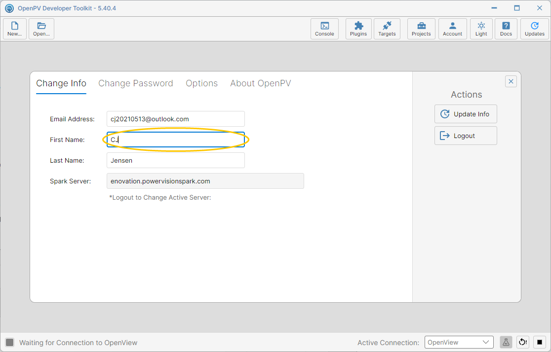551x352 pixels.
Task: Open the About OpenPV tab
Action: point(260,83)
